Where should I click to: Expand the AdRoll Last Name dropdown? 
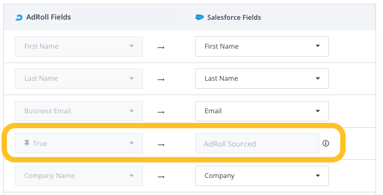pos(79,79)
